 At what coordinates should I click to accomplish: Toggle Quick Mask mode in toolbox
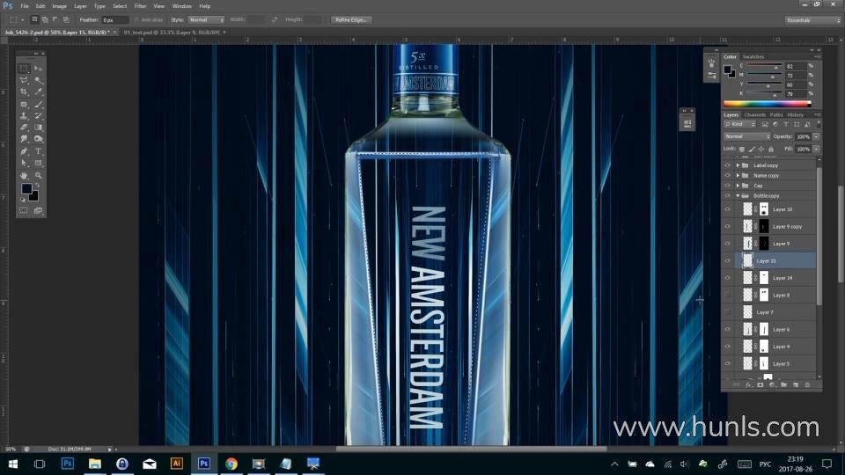click(24, 210)
